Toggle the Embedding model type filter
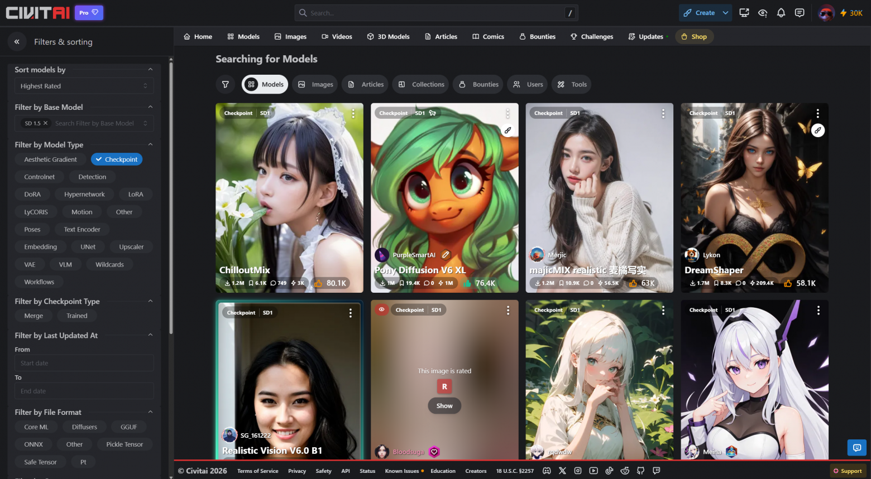Image resolution: width=871 pixels, height=479 pixels. pos(41,247)
